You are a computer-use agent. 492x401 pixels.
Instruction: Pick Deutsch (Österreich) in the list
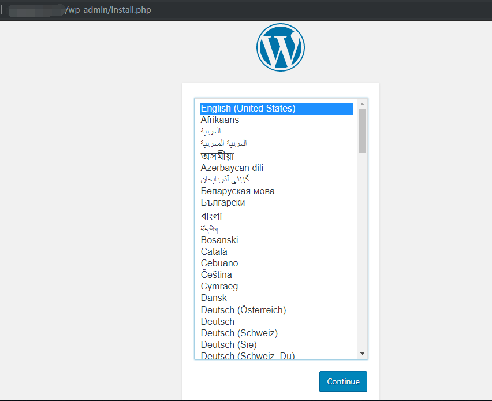tap(276, 310)
